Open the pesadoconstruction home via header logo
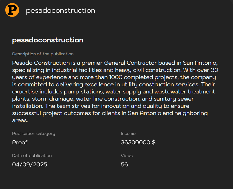 click(12, 11)
